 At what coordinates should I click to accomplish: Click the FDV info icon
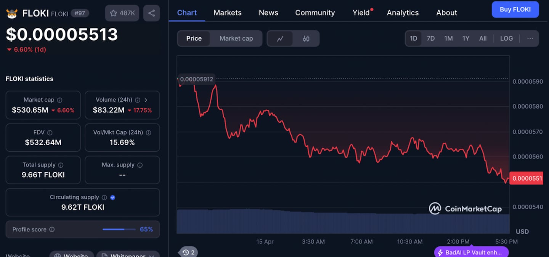pyautogui.click(x=50, y=133)
